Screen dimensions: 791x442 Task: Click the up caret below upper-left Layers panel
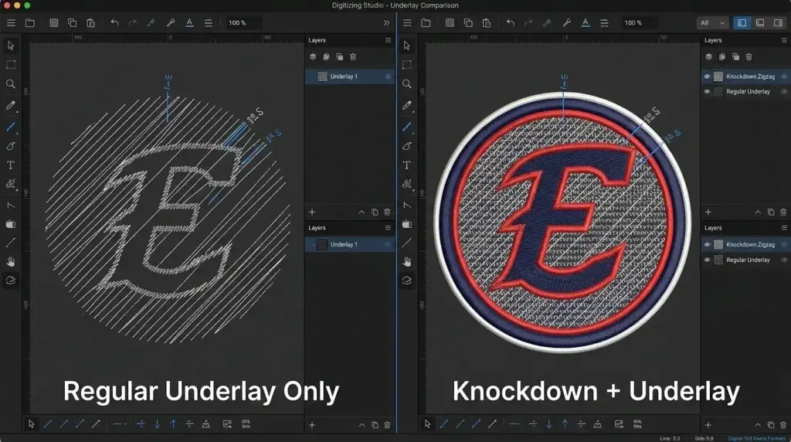(362, 212)
